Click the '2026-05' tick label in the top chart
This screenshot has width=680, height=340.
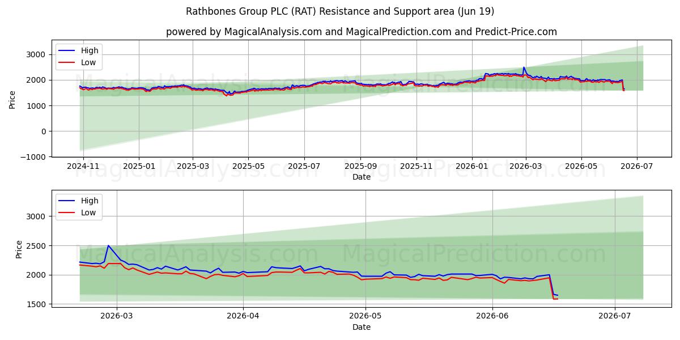coord(581,167)
